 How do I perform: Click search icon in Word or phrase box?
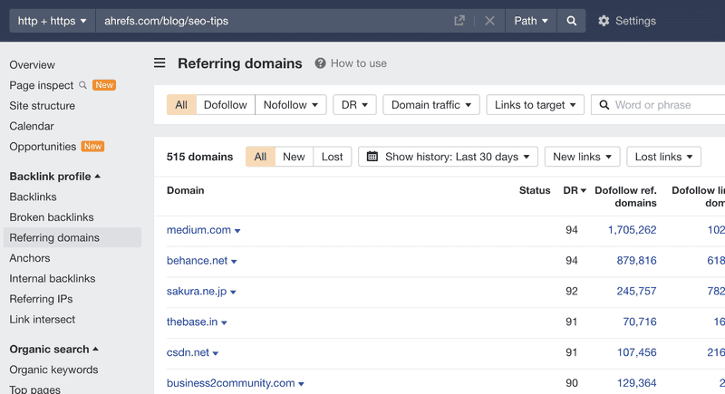[604, 105]
